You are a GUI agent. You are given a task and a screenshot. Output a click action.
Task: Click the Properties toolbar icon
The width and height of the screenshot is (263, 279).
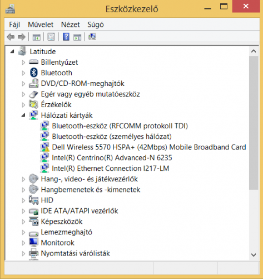(x=51, y=37)
